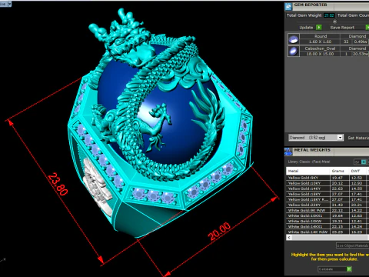Viewport: 369px width, 277px height.
Task: Select the METAL WEIGHTS tab title
Action: point(312,150)
